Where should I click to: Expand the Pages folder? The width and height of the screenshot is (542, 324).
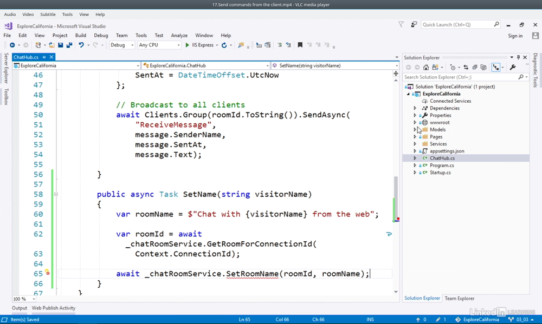(415, 137)
